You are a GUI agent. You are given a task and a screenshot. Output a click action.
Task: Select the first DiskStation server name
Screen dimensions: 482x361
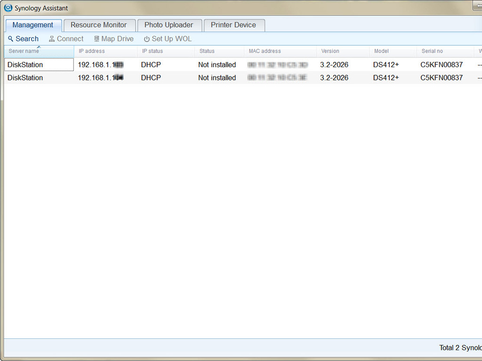click(25, 65)
